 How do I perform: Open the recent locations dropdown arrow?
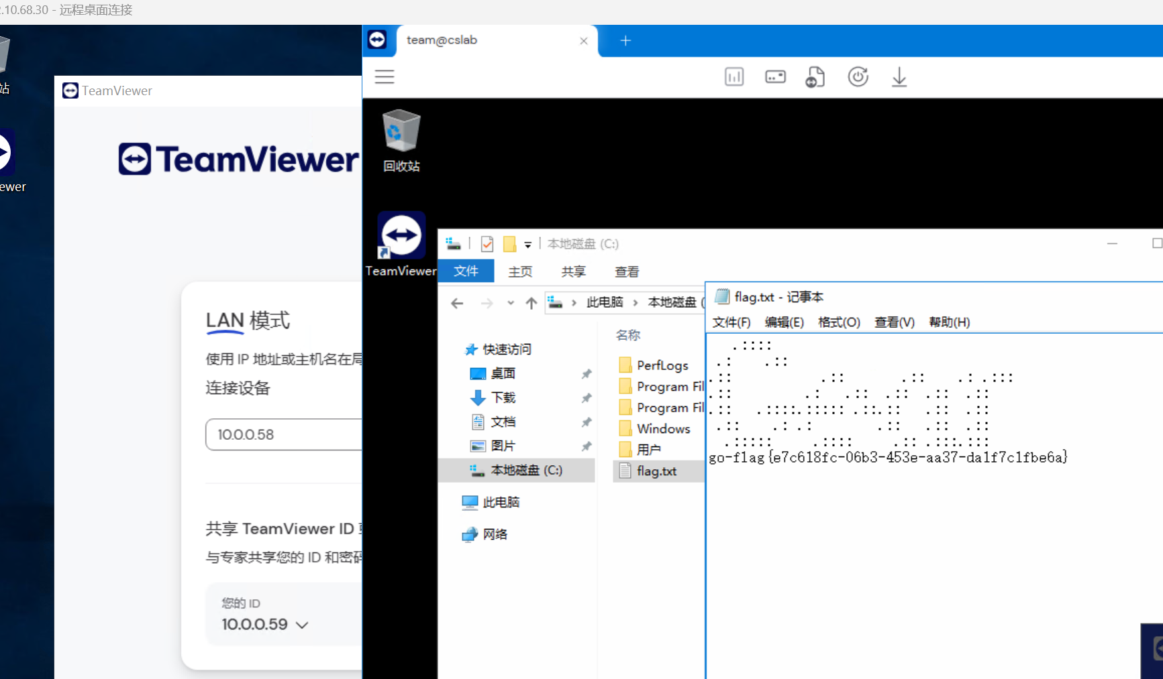(511, 303)
